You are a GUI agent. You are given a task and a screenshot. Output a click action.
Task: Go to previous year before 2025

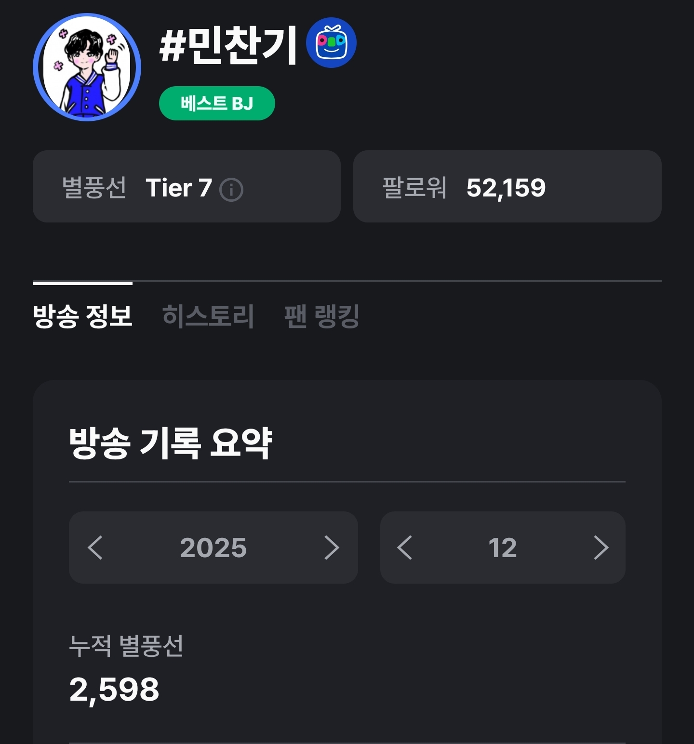pyautogui.click(x=95, y=548)
